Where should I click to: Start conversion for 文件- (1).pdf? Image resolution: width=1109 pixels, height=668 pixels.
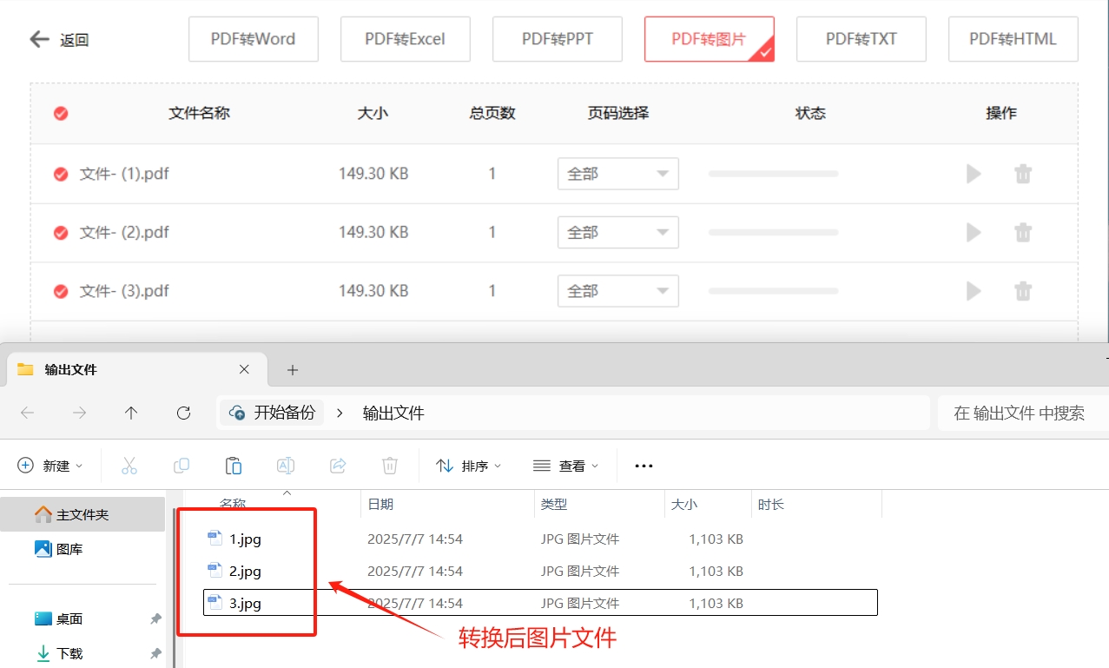coord(973,173)
